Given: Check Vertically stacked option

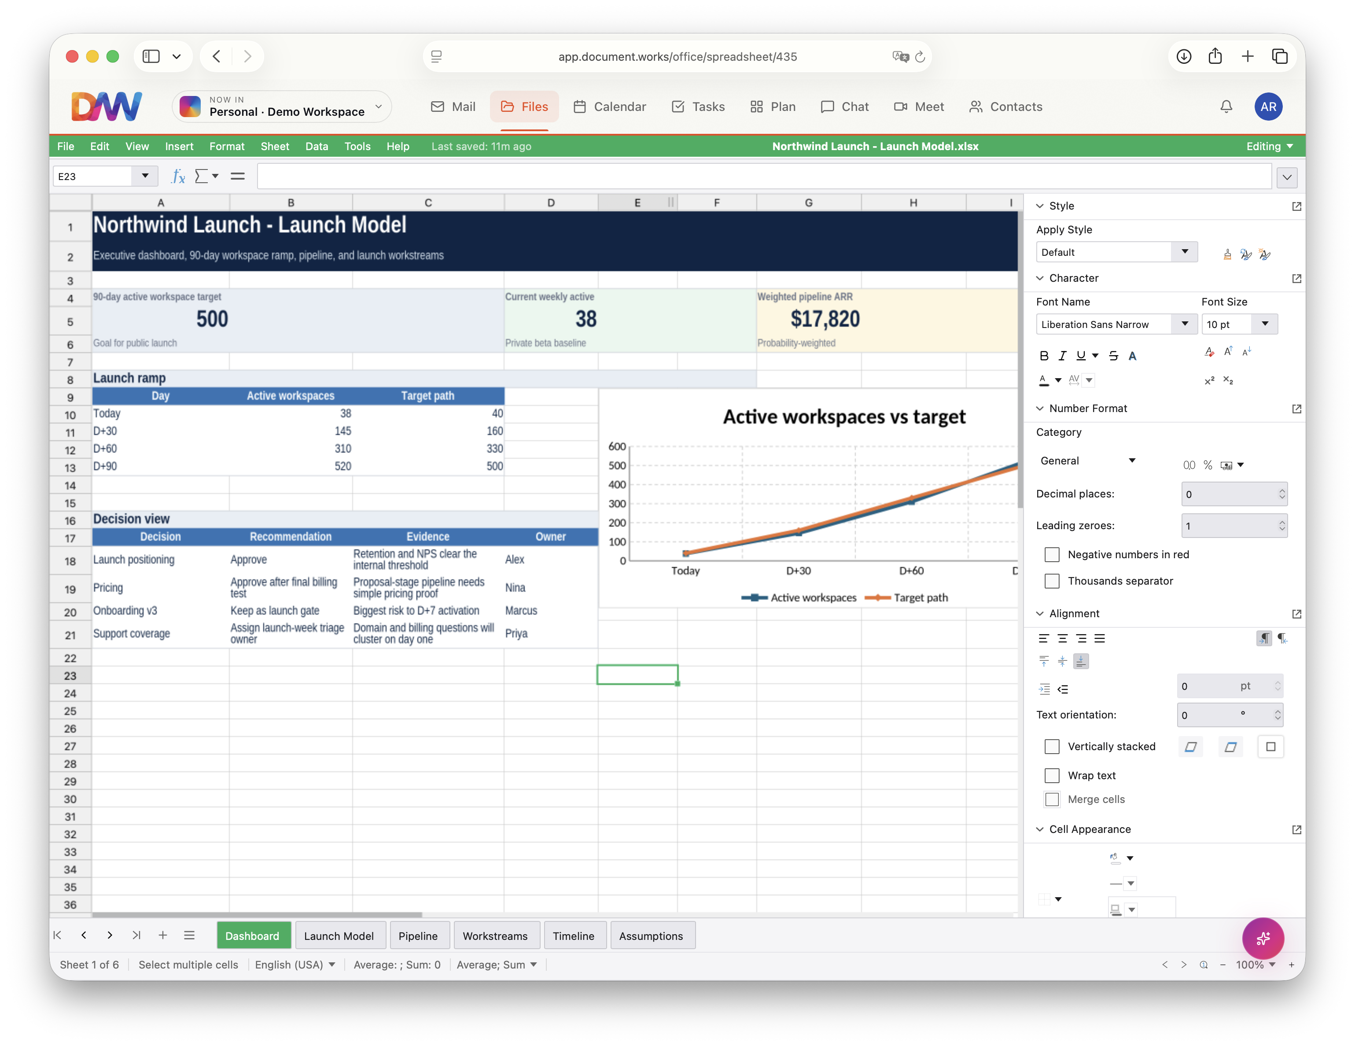Looking at the screenshot, I should pos(1052,746).
